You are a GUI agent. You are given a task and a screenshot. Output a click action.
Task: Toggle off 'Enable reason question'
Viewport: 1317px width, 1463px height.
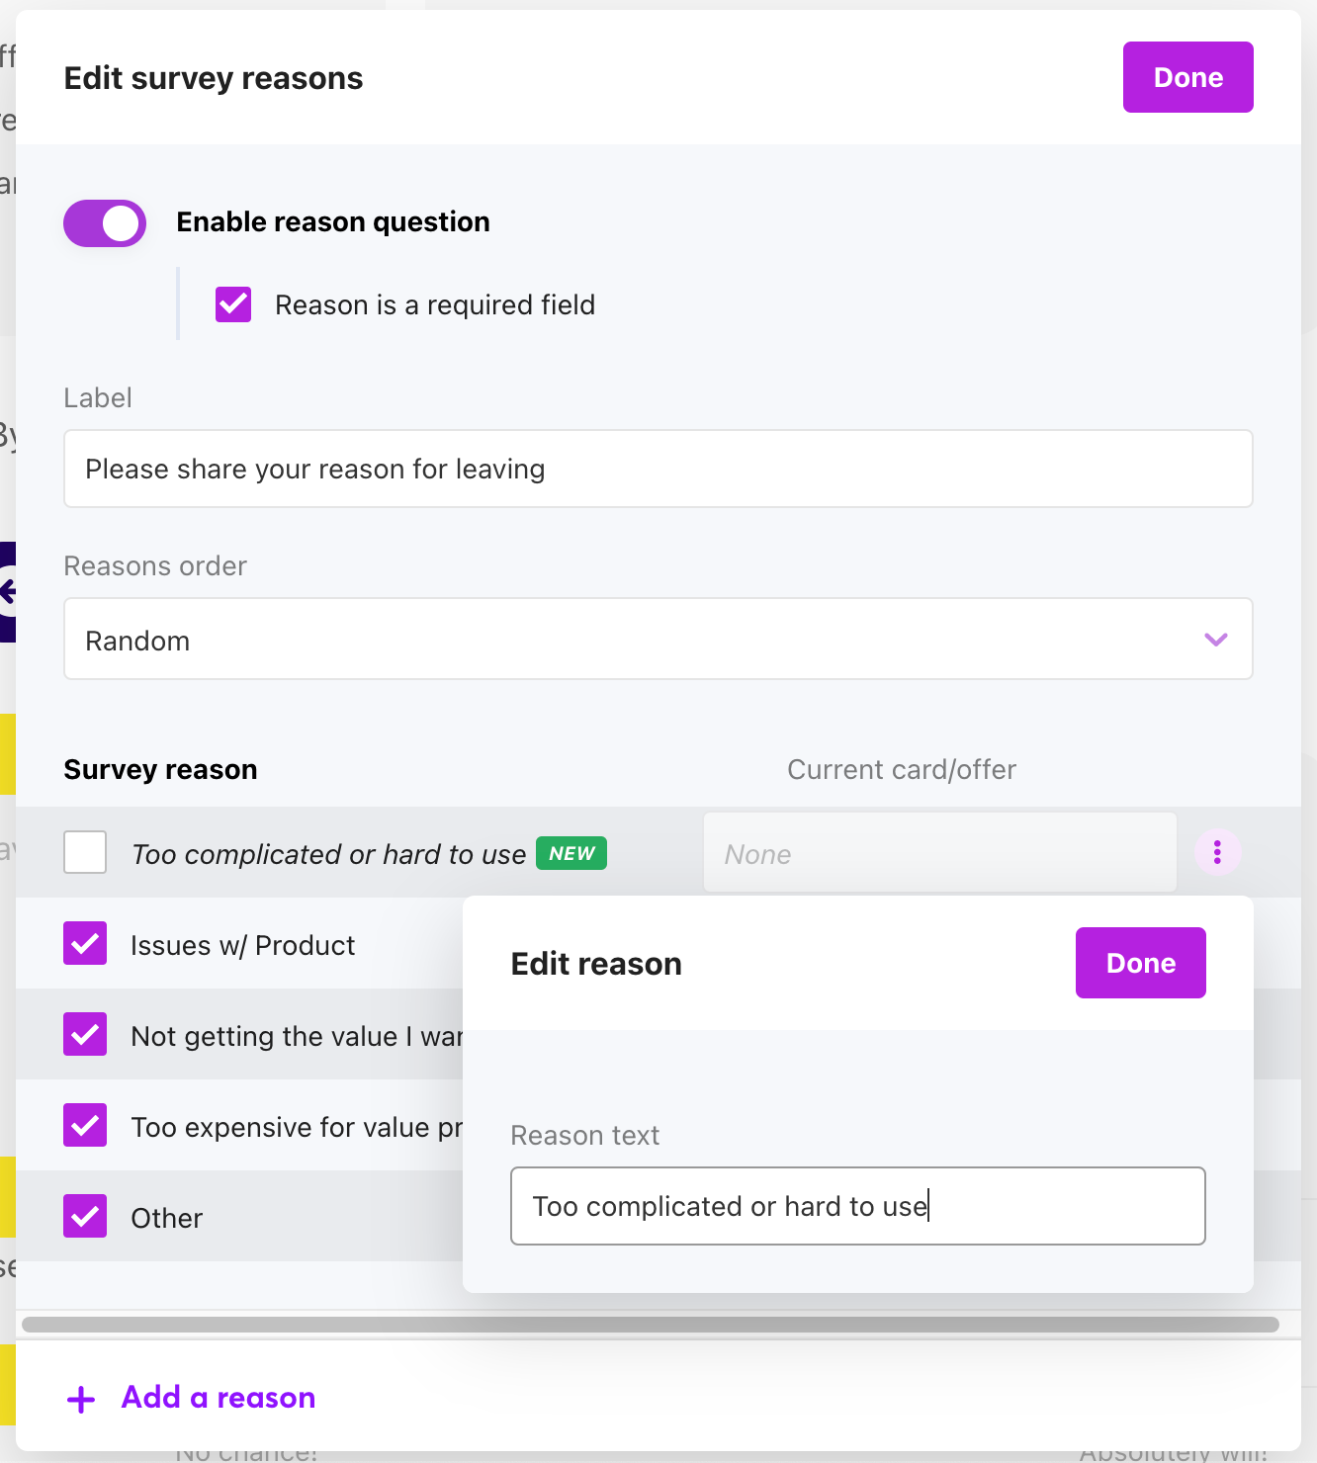point(104,222)
